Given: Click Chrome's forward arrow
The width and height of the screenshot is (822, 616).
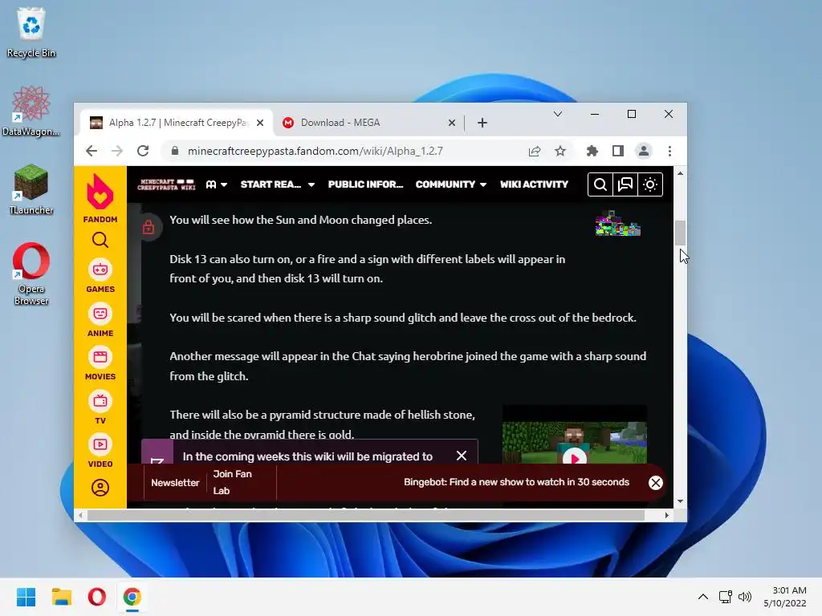Looking at the screenshot, I should point(117,151).
